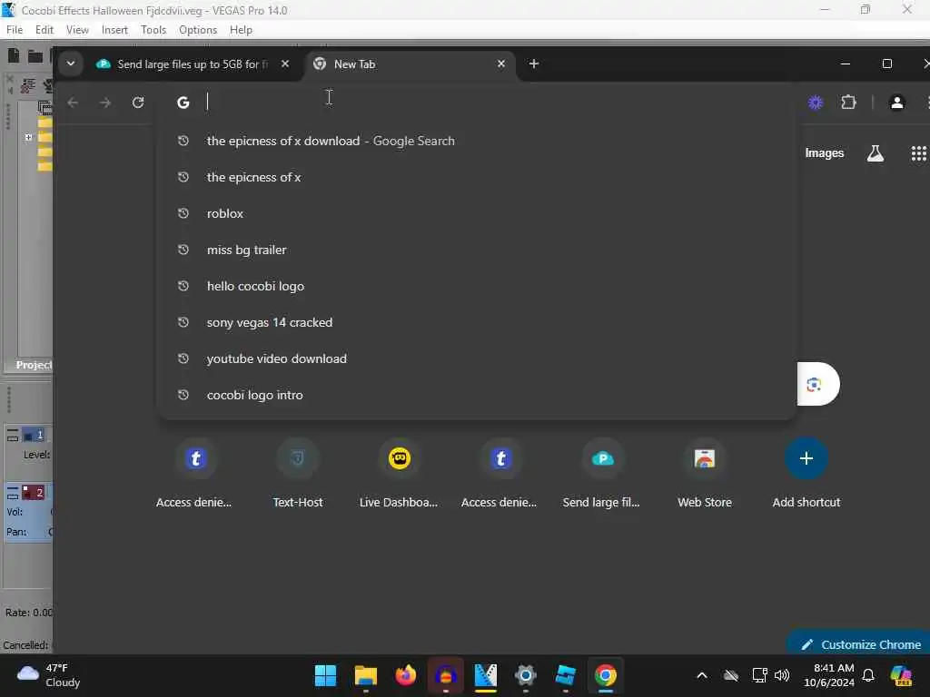Open Settings gear on taskbar

[526, 675]
